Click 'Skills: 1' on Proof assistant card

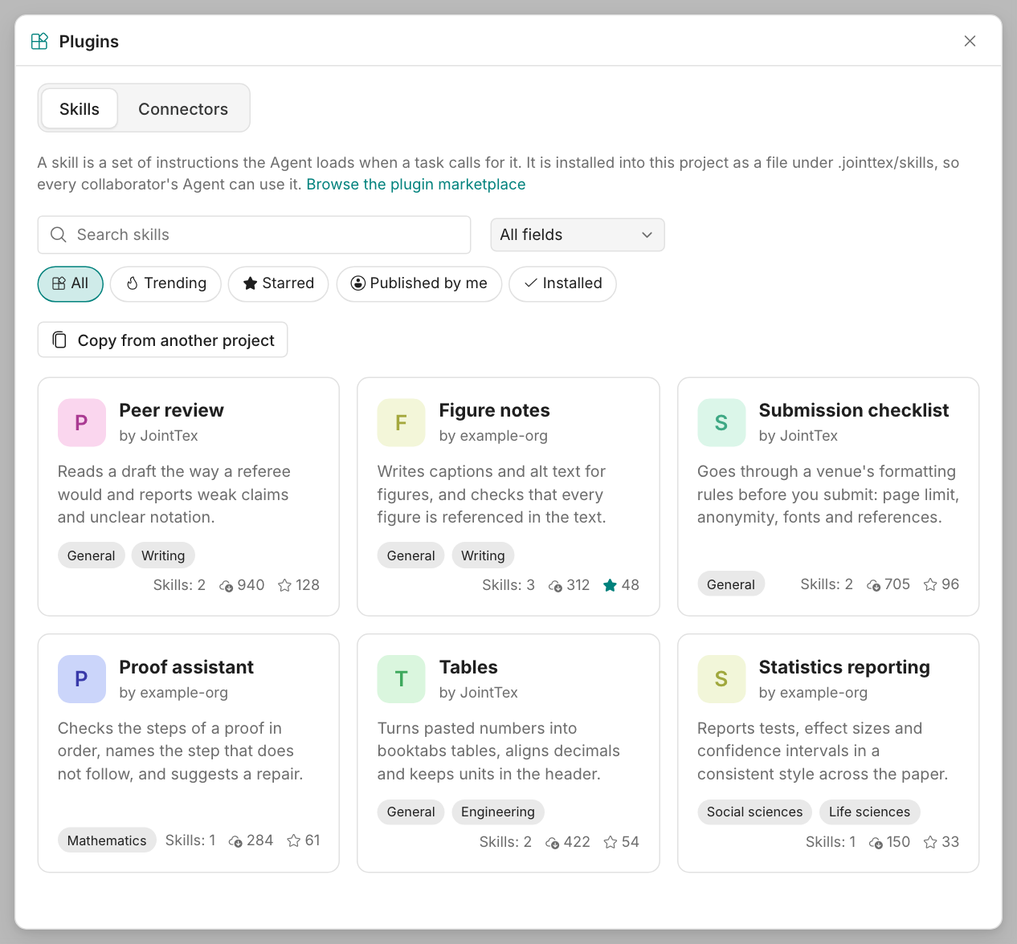(x=190, y=840)
